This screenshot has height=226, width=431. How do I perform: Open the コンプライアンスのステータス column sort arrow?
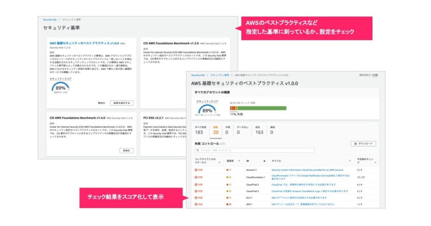[x=219, y=162]
